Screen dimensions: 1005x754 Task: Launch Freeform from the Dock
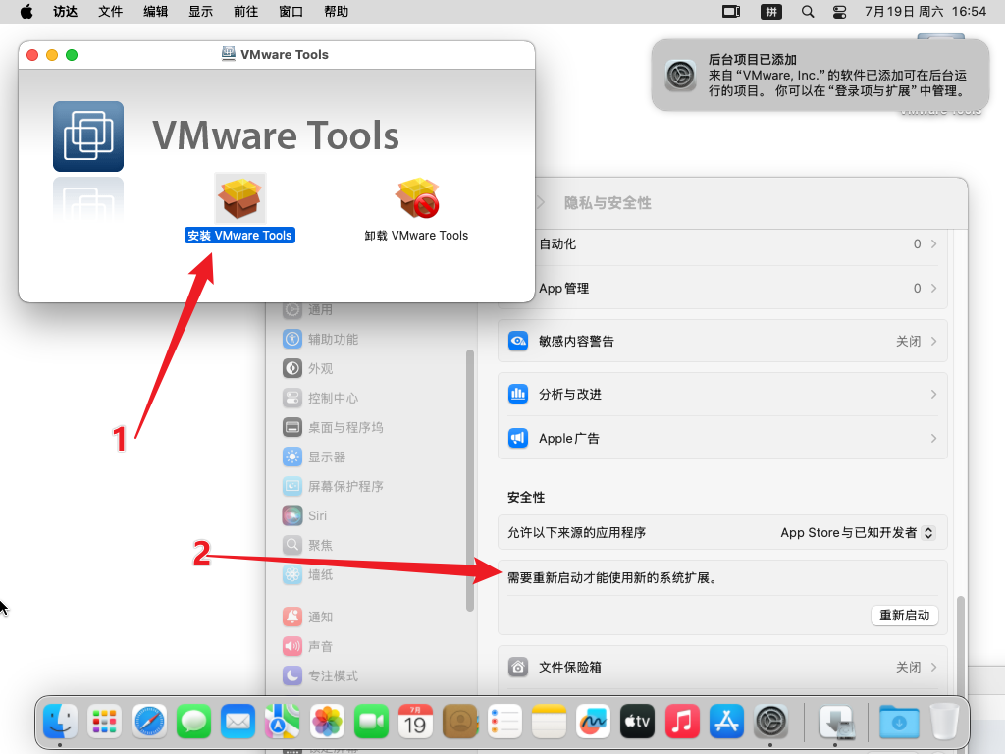594,722
